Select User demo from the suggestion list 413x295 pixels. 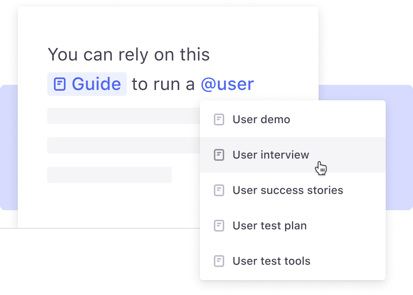coord(293,119)
